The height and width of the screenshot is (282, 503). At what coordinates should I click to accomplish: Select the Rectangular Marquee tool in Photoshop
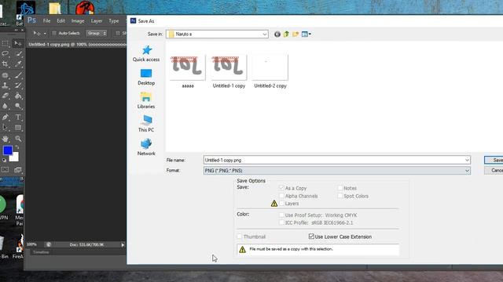(6, 43)
